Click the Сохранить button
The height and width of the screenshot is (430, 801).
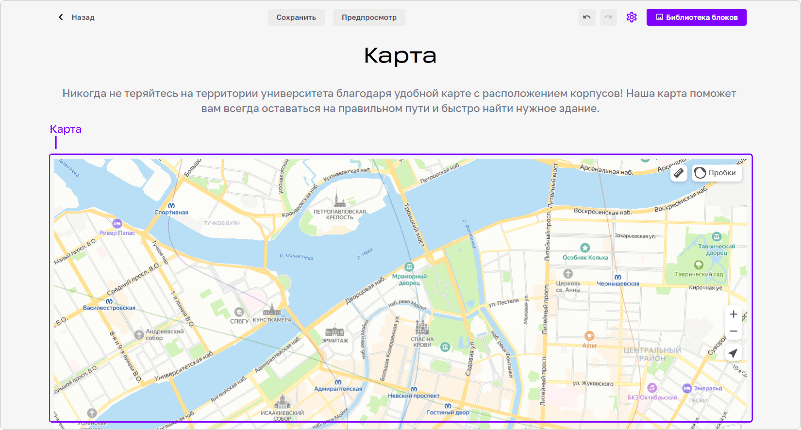296,17
